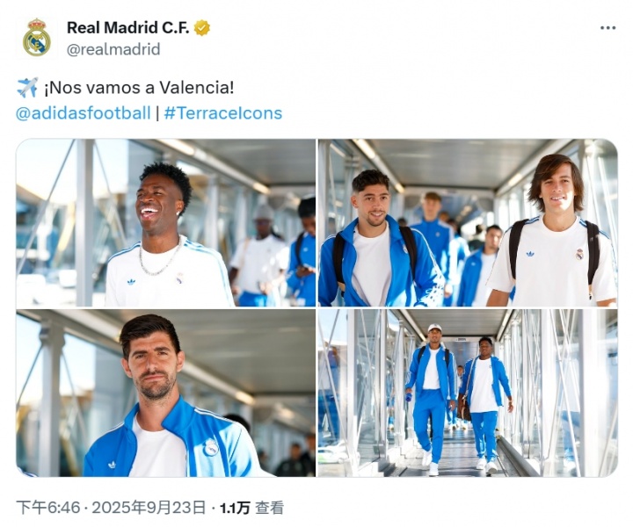Open the Real Madrid crest profile avatar
Viewport: 633px width, 527px height.
(37, 38)
